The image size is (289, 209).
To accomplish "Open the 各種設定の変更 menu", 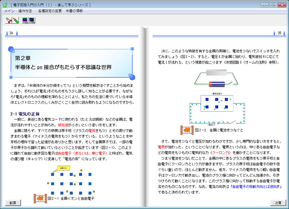I will click(x=50, y=11).
